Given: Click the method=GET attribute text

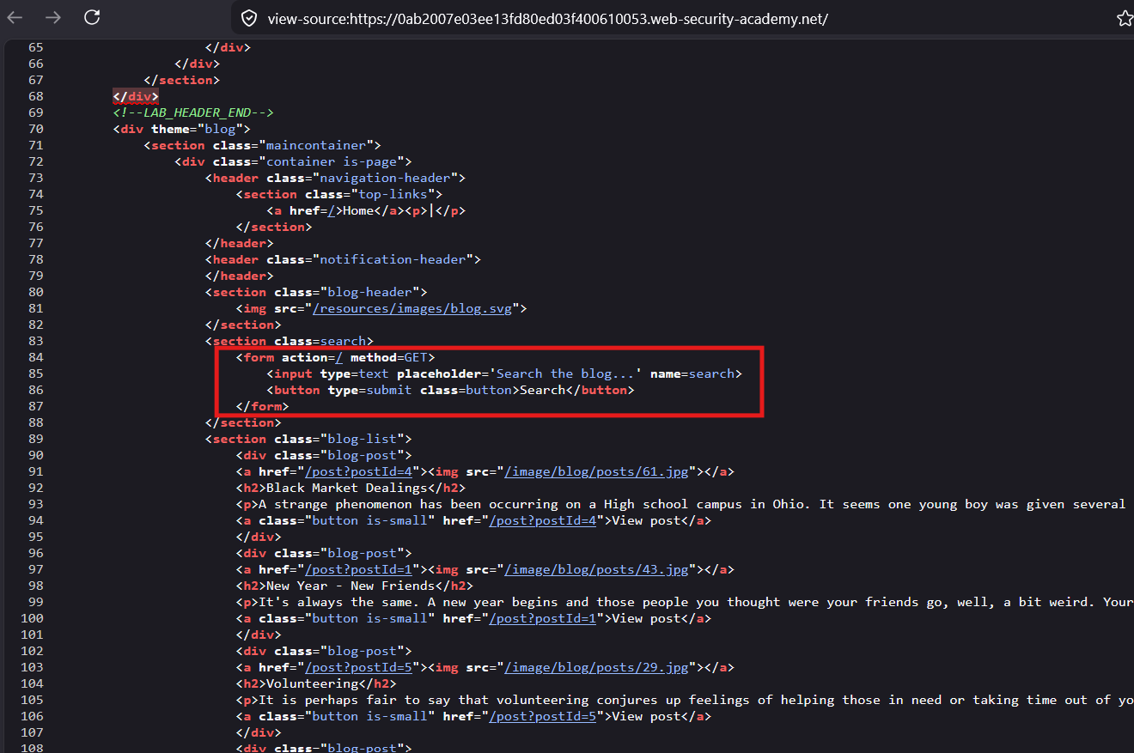Looking at the screenshot, I should (x=389, y=357).
